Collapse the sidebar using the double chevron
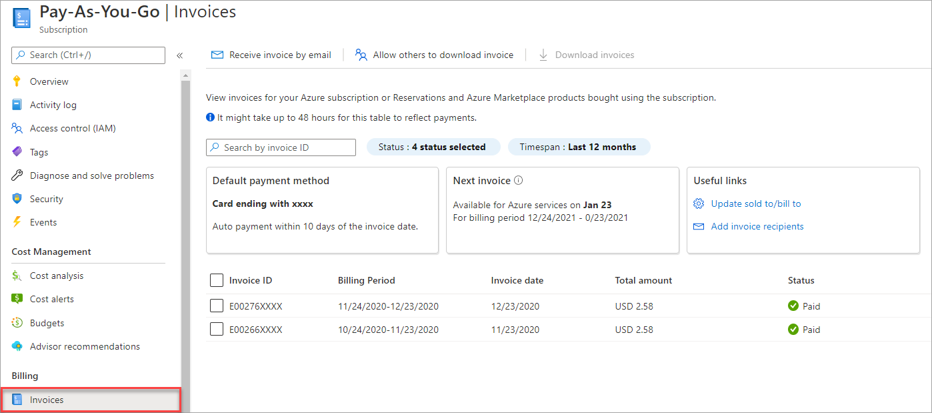This screenshot has width=932, height=413. pyautogui.click(x=179, y=55)
